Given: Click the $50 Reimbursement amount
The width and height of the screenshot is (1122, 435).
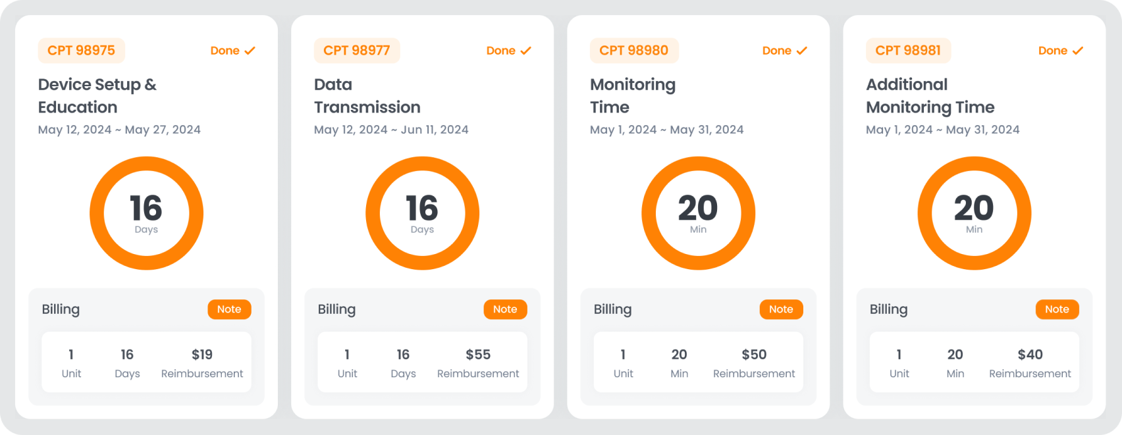Looking at the screenshot, I should [754, 355].
